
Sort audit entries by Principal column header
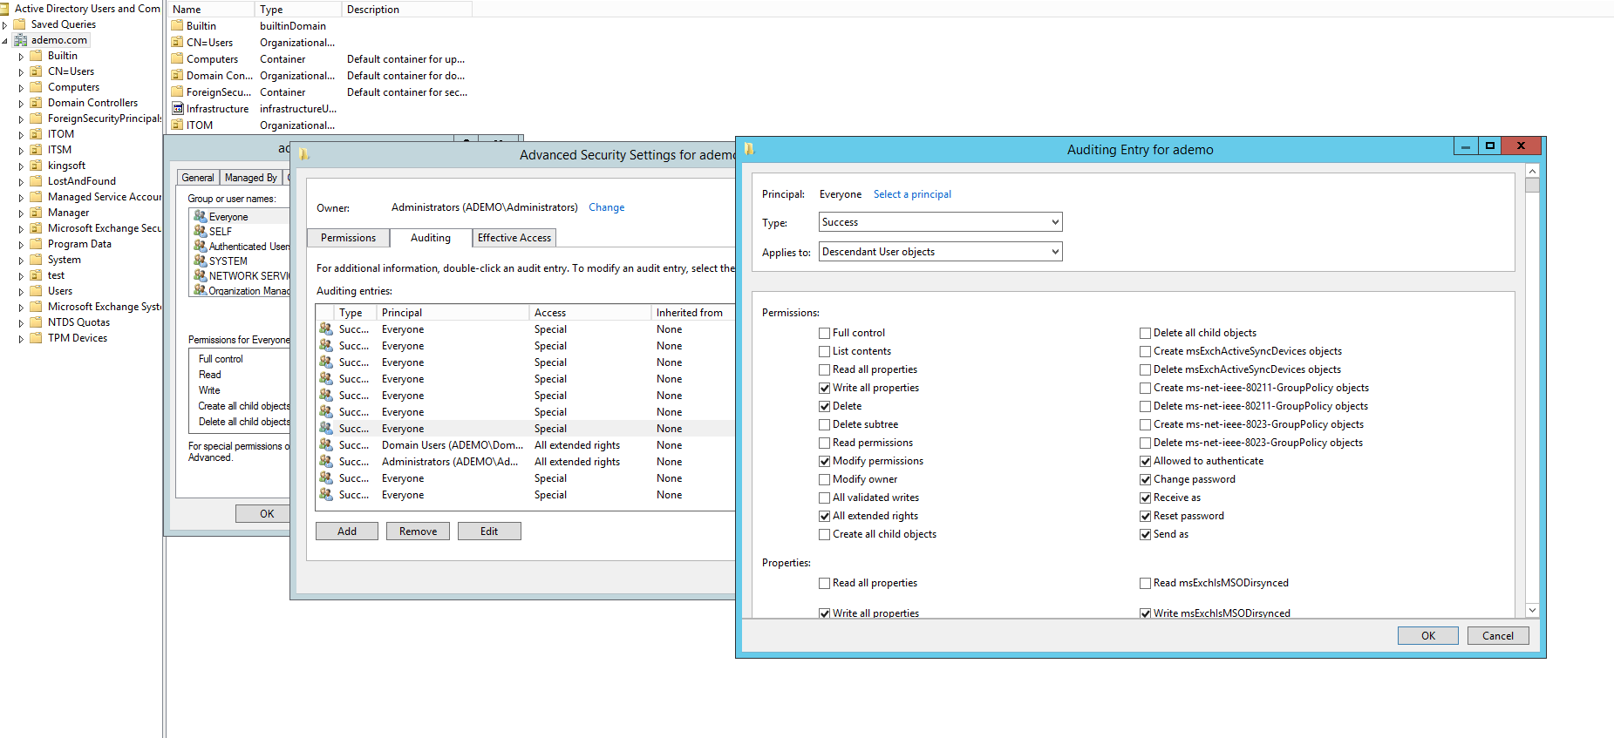452,313
